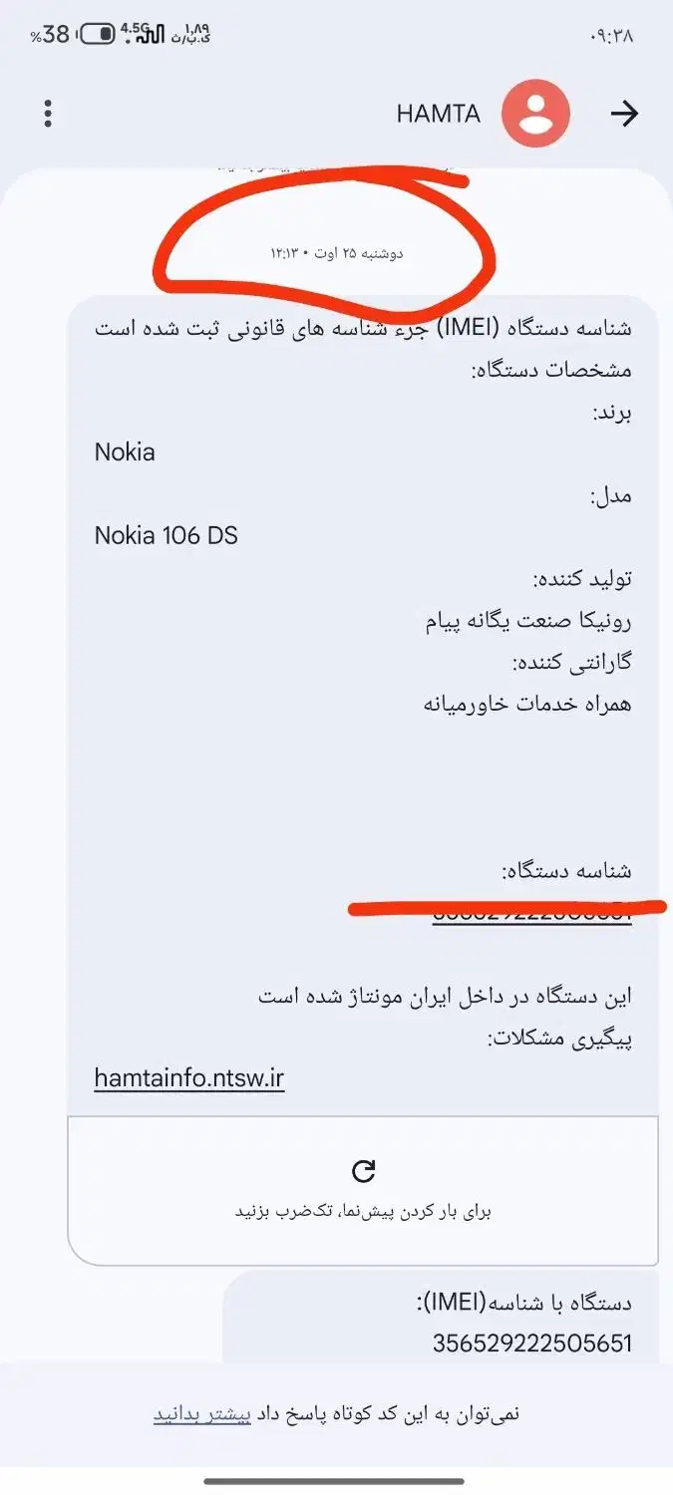
Task: Tap the battery icon in status bar
Action: [97, 35]
